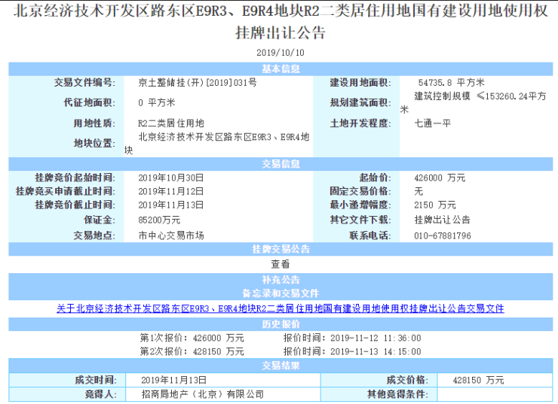The image size is (558, 404).
Task: Click the deposit amount 85200万元
Action: click(159, 220)
